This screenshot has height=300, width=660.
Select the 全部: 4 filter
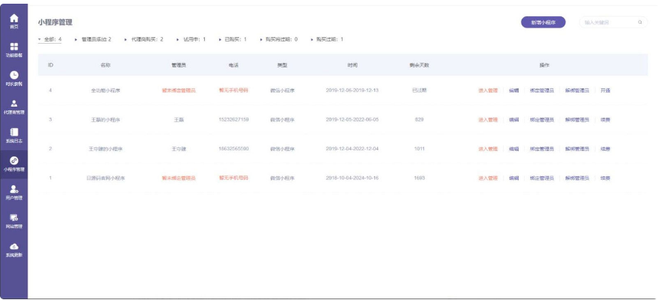(50, 39)
